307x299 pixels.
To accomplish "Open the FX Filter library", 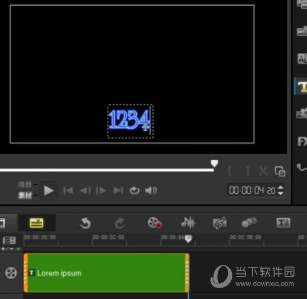I will pos(302,141).
